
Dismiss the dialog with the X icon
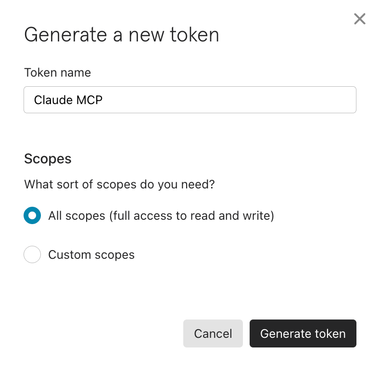[x=359, y=19]
